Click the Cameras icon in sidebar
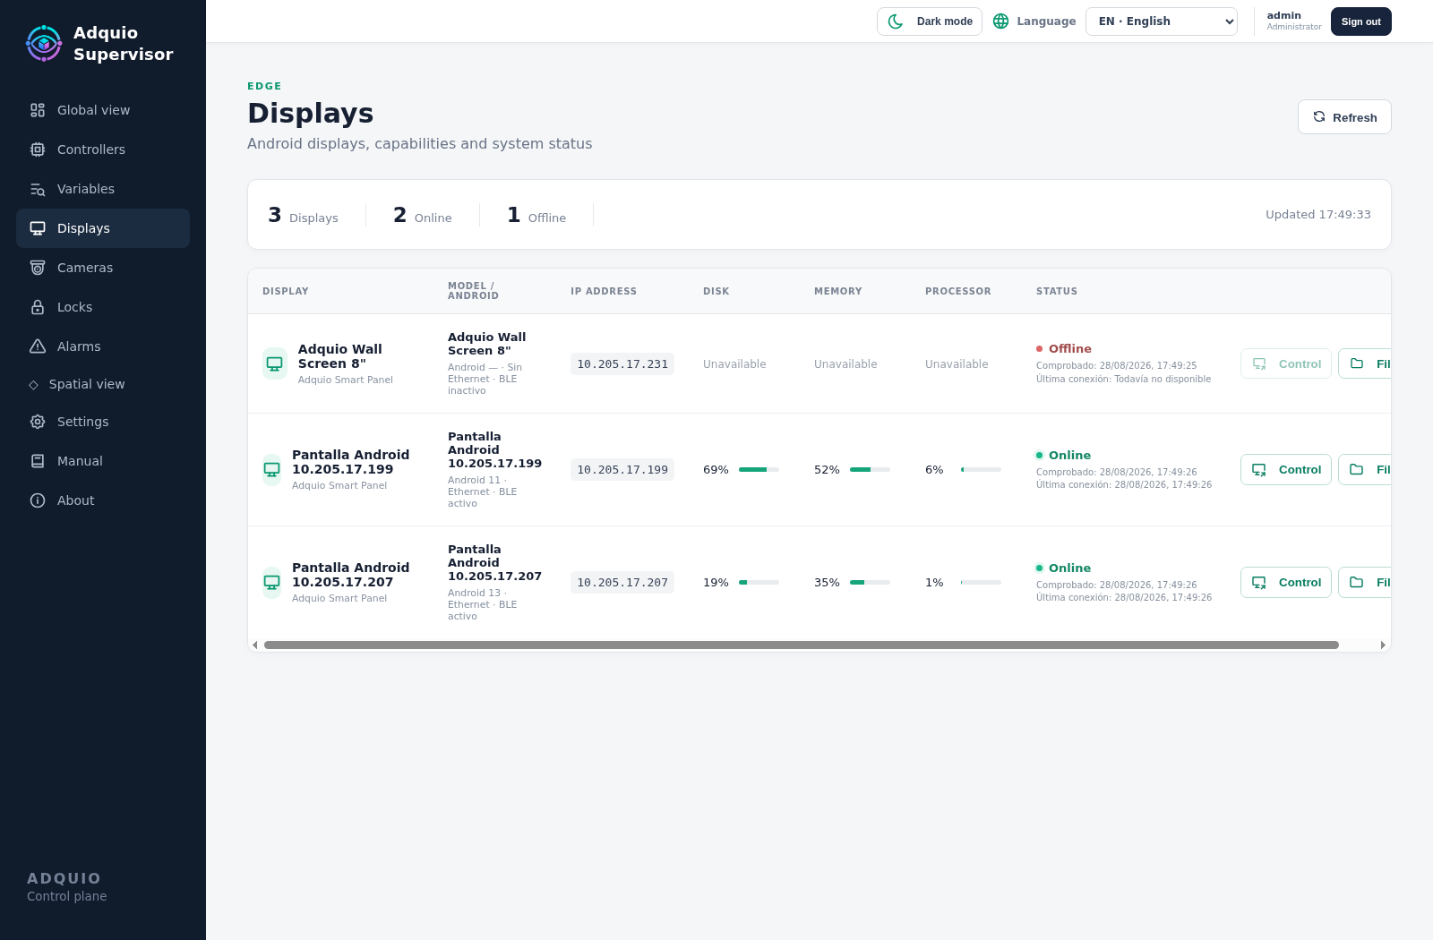The image size is (1433, 940). pyautogui.click(x=38, y=268)
